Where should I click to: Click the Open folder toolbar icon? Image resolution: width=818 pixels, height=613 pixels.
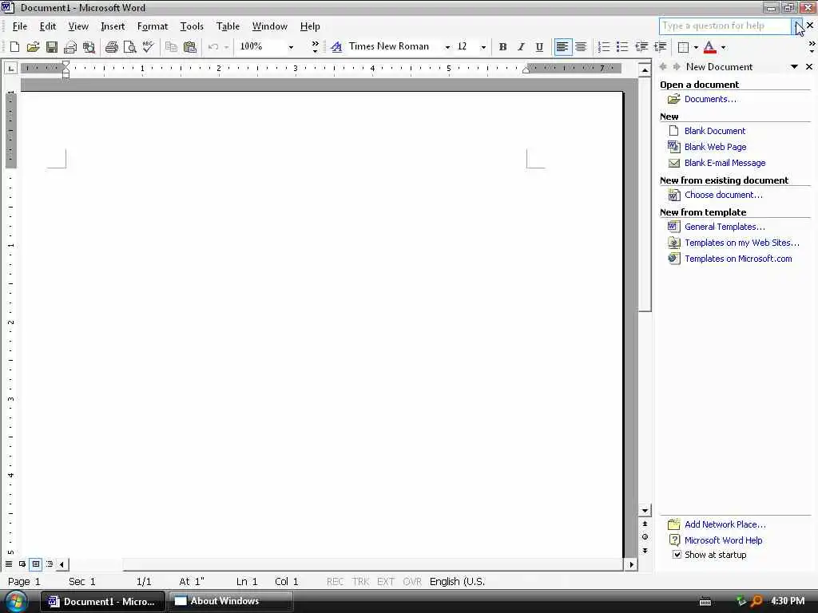click(x=33, y=47)
